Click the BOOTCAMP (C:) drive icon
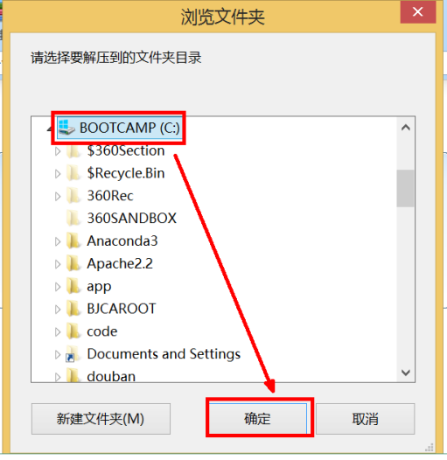Image resolution: width=447 pixels, height=460 pixels. click(66, 128)
